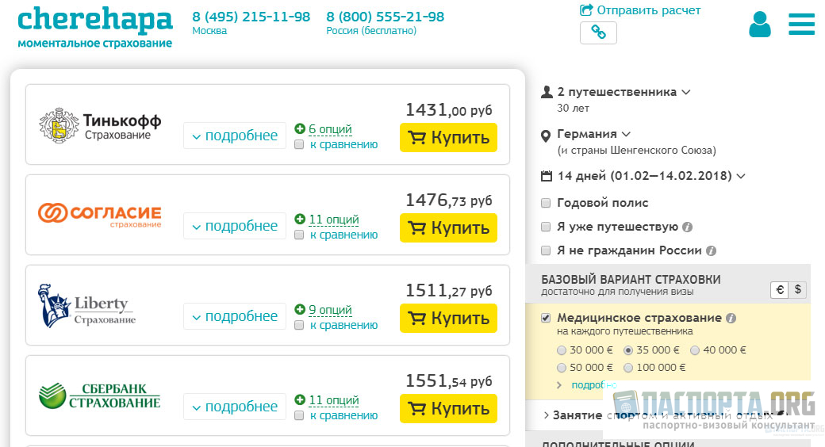Click Moscow phone 8 (495) 215-11-98

coord(251,17)
